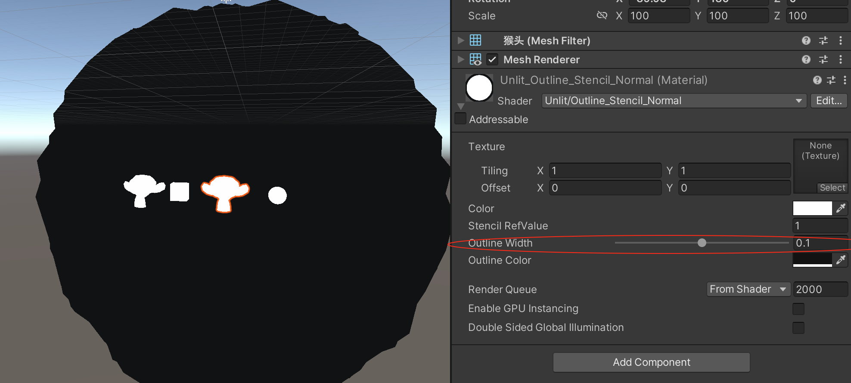Image resolution: width=851 pixels, height=383 pixels.
Task: Open Mesh Filter preset settings icon
Action: [x=823, y=40]
